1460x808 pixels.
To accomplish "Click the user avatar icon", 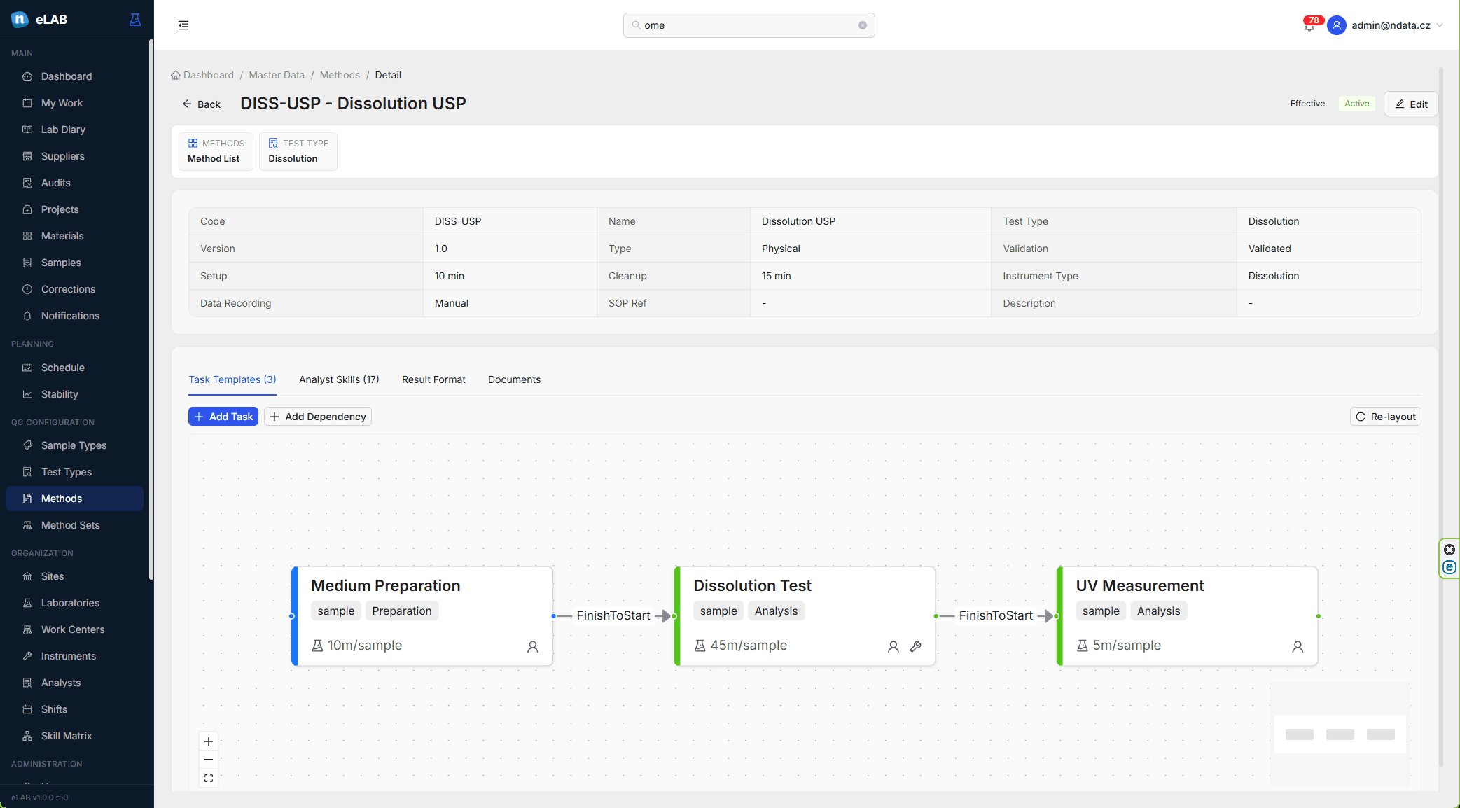I will click(1337, 25).
